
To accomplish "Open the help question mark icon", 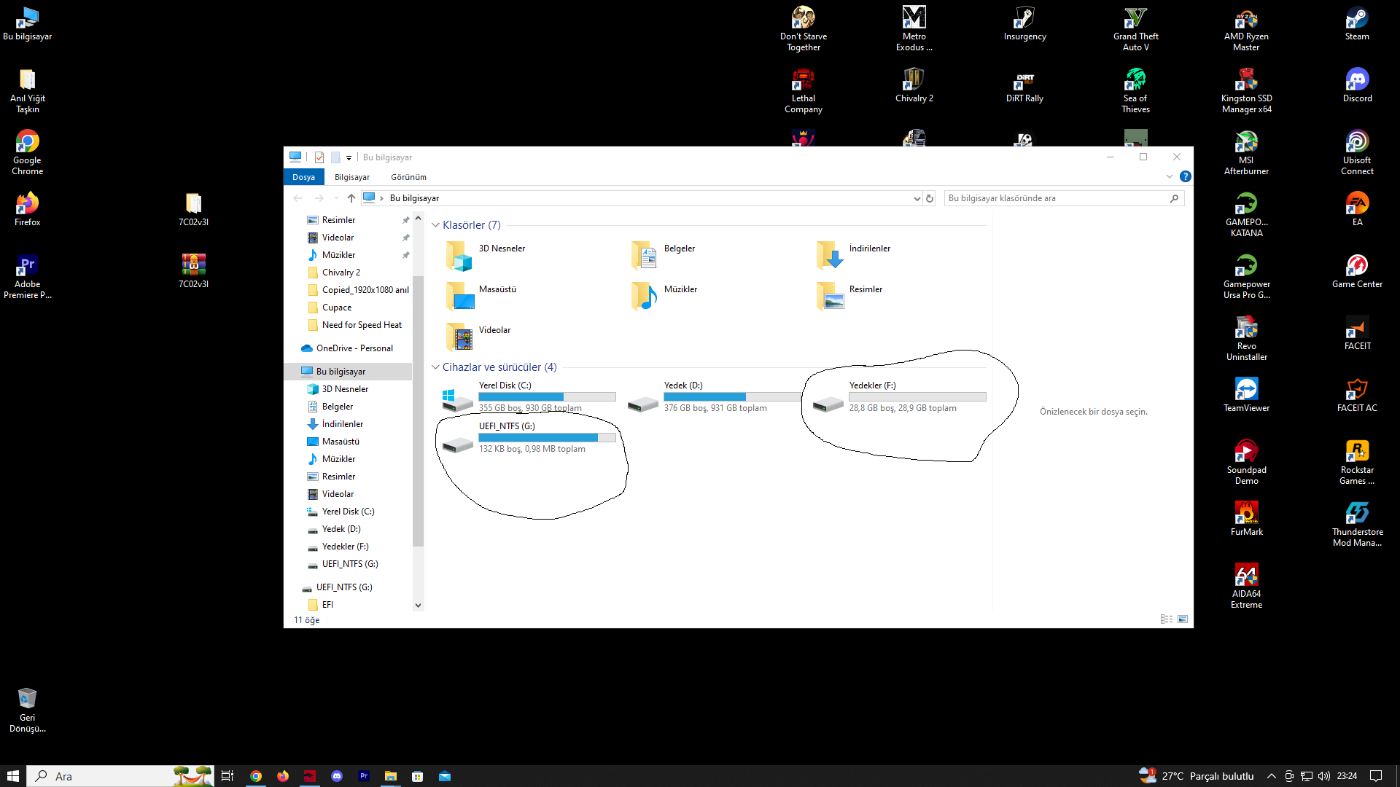I will pos(1186,176).
